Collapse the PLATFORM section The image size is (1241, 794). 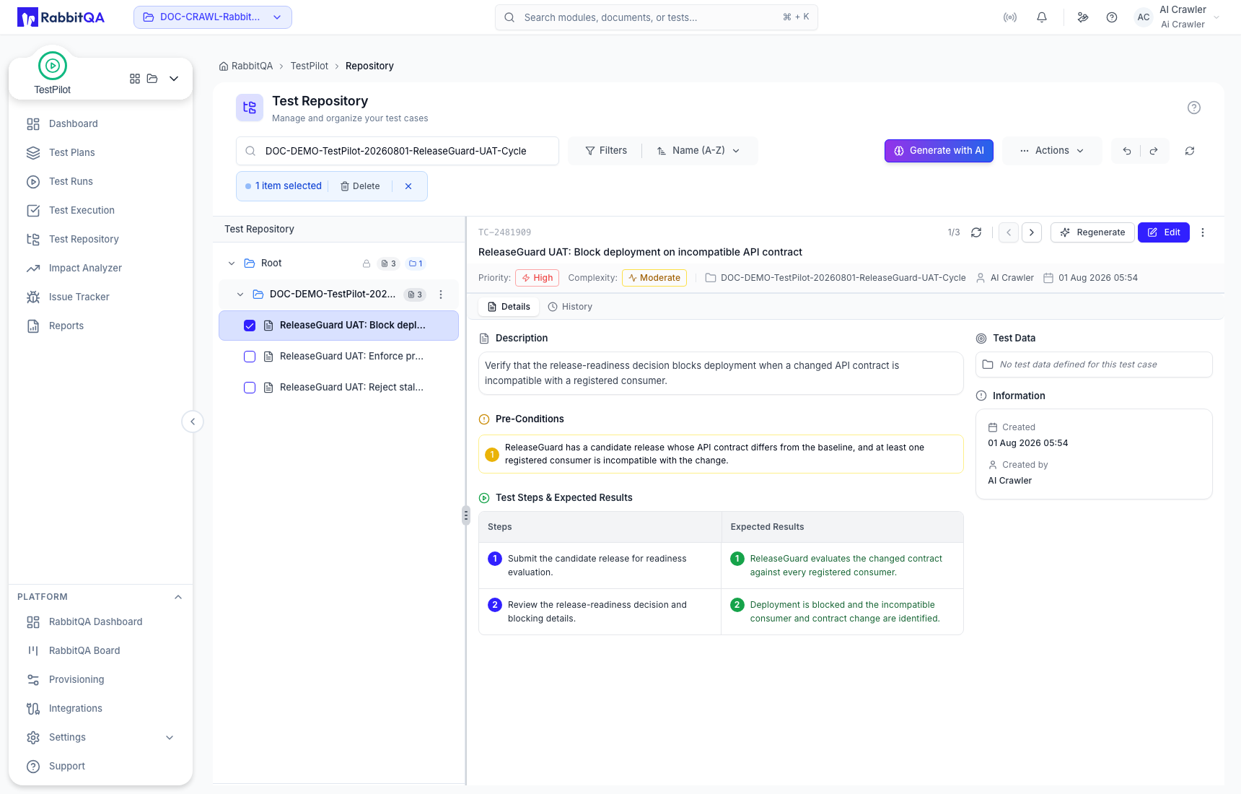pyautogui.click(x=178, y=597)
